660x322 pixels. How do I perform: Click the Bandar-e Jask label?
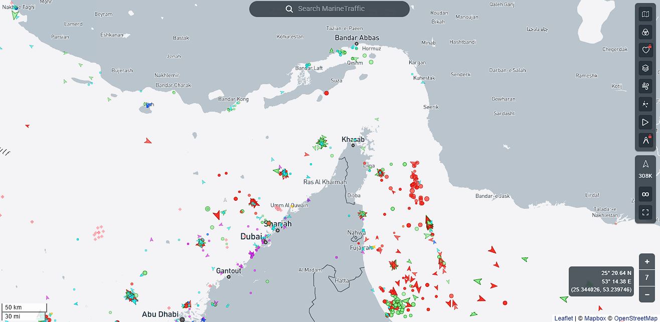492,196
